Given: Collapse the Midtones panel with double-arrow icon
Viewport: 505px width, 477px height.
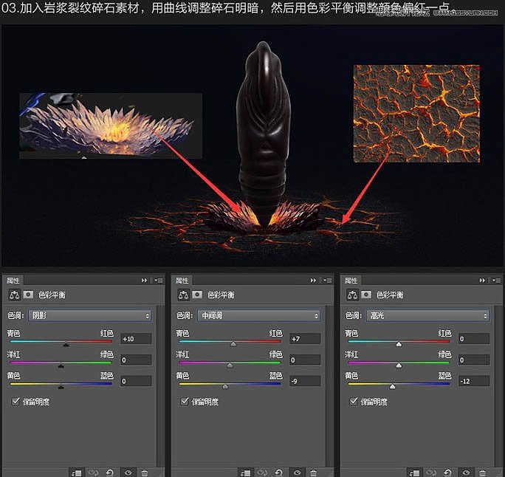Looking at the screenshot, I should [313, 281].
